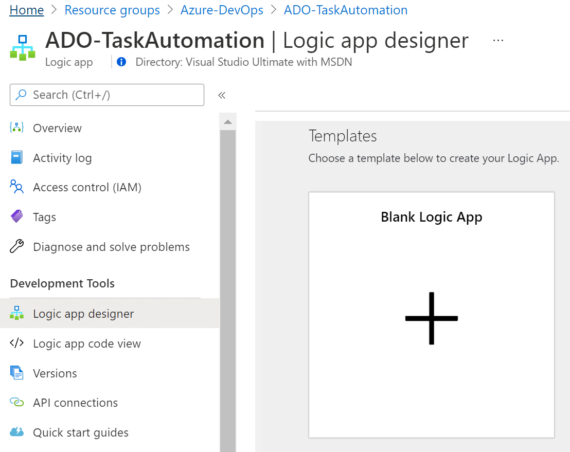Click the search magnifier icon
This screenshot has width=570, height=452.
(21, 95)
